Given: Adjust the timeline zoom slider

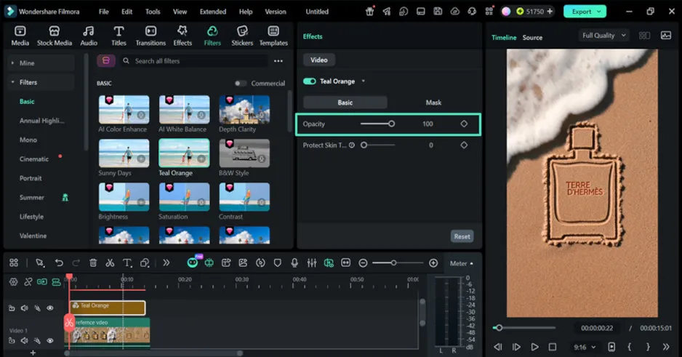Looking at the screenshot, I should (x=397, y=263).
